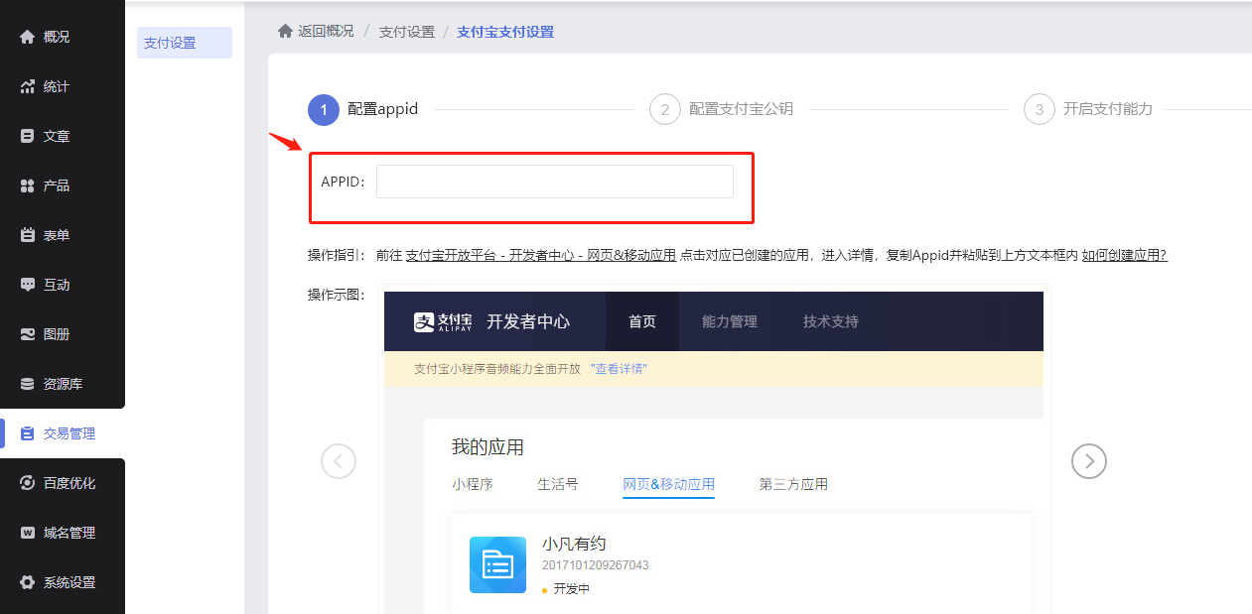Click the Alipay logo in example image
The height and width of the screenshot is (614, 1252).
443,321
